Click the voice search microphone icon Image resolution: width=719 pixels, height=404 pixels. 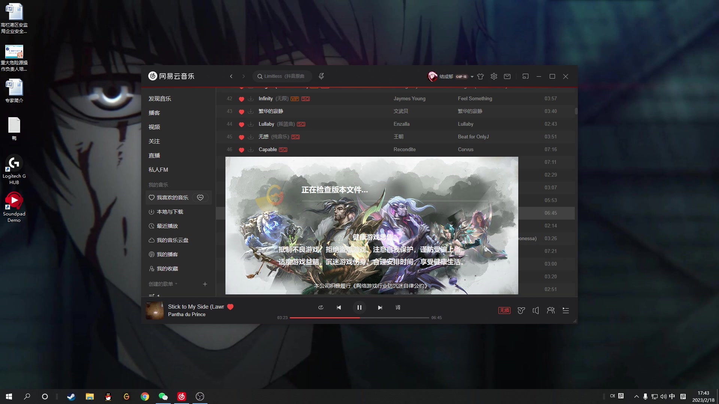321,76
